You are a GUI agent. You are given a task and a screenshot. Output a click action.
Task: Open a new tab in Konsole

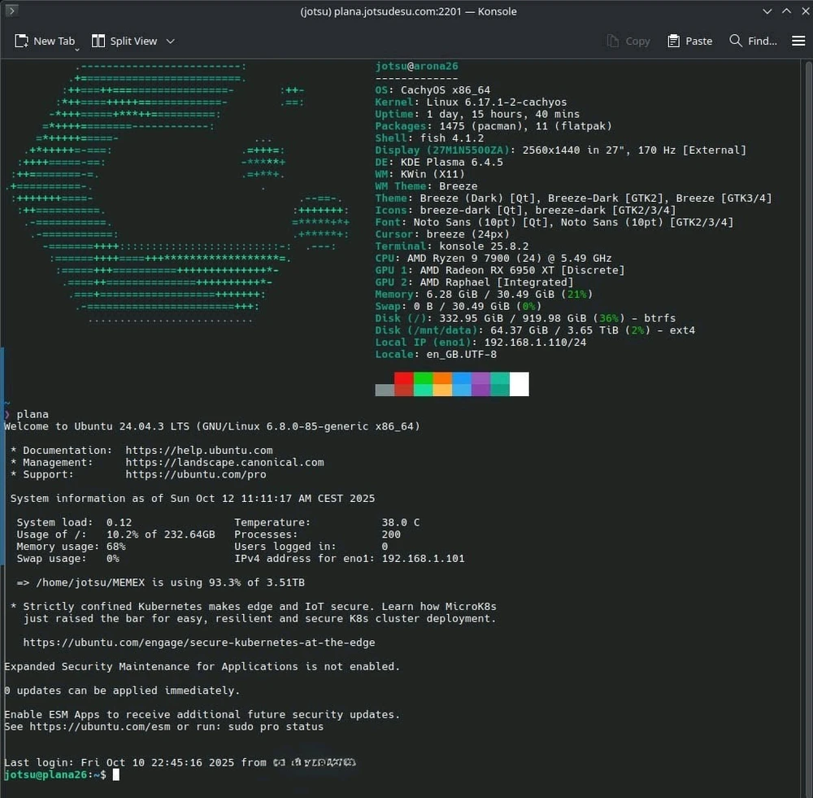coord(46,41)
